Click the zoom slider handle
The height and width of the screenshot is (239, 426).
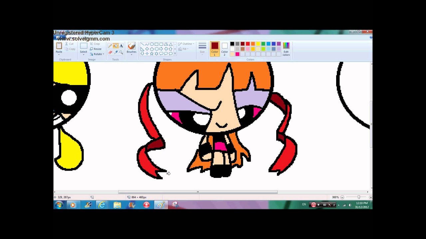tap(359, 197)
